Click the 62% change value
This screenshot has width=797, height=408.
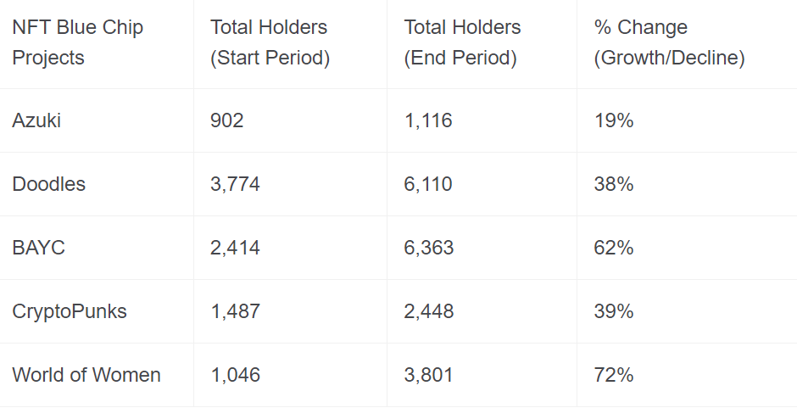(614, 248)
